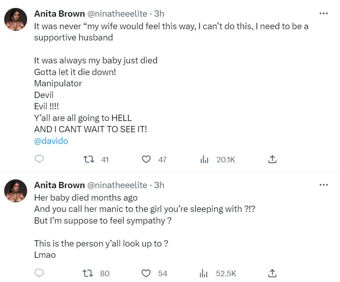Click the second tweet's profile avatar
Image resolution: width=340 pixels, height=282 pixels.
[x=16, y=191]
